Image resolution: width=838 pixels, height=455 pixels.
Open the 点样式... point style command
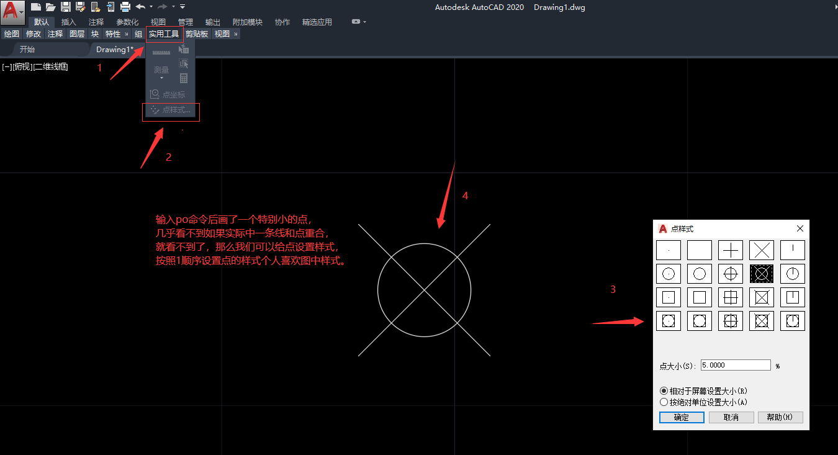(x=171, y=110)
